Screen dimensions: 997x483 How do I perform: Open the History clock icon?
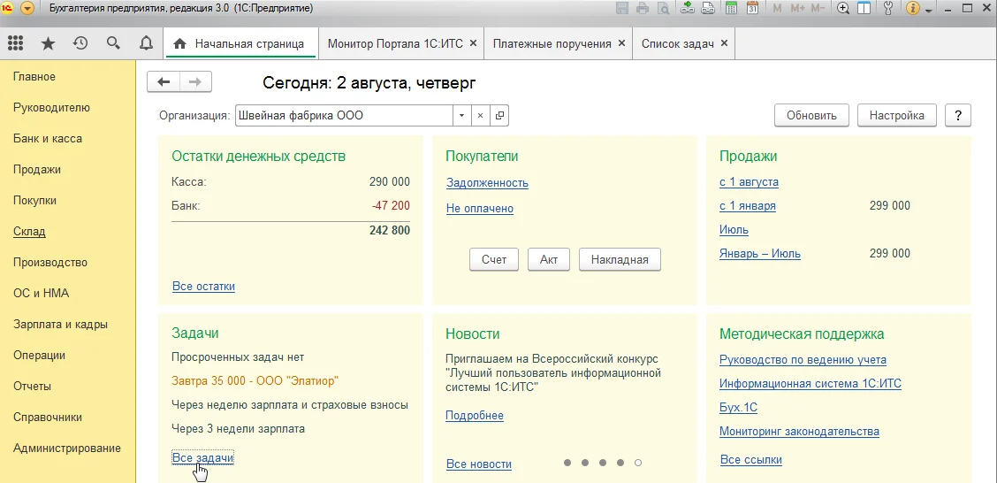pos(80,43)
